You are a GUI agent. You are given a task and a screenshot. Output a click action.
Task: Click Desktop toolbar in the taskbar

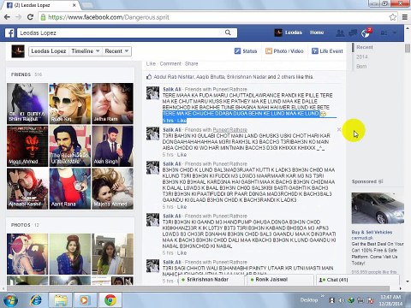click(309, 300)
